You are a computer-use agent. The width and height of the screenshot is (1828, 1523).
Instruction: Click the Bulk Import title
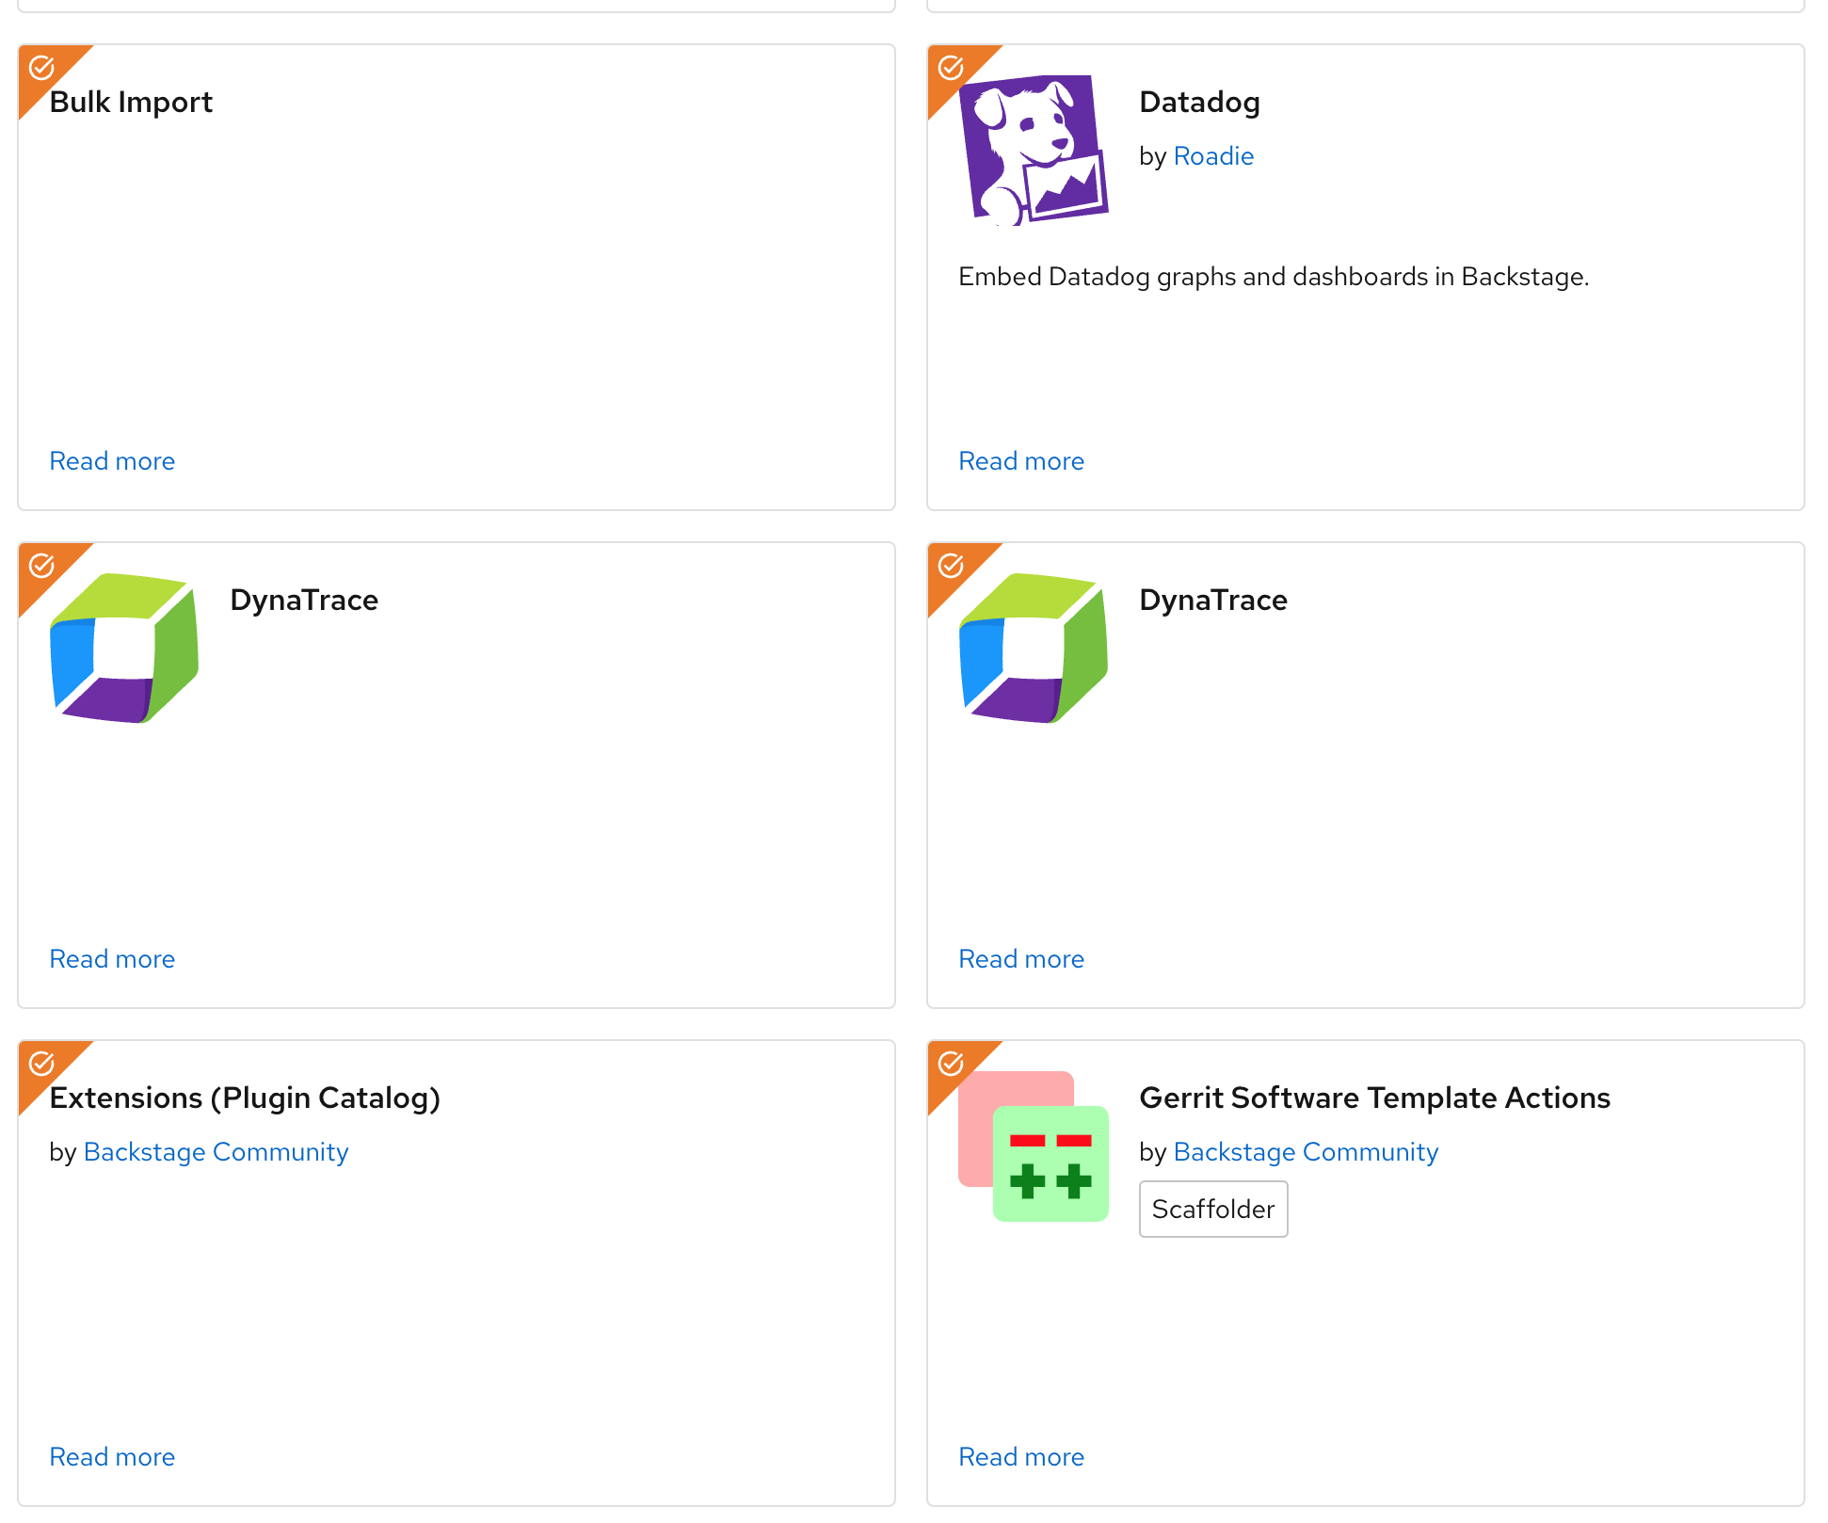(x=131, y=102)
